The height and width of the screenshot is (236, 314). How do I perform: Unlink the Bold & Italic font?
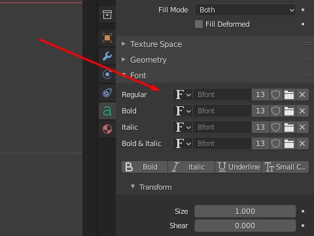(302, 143)
